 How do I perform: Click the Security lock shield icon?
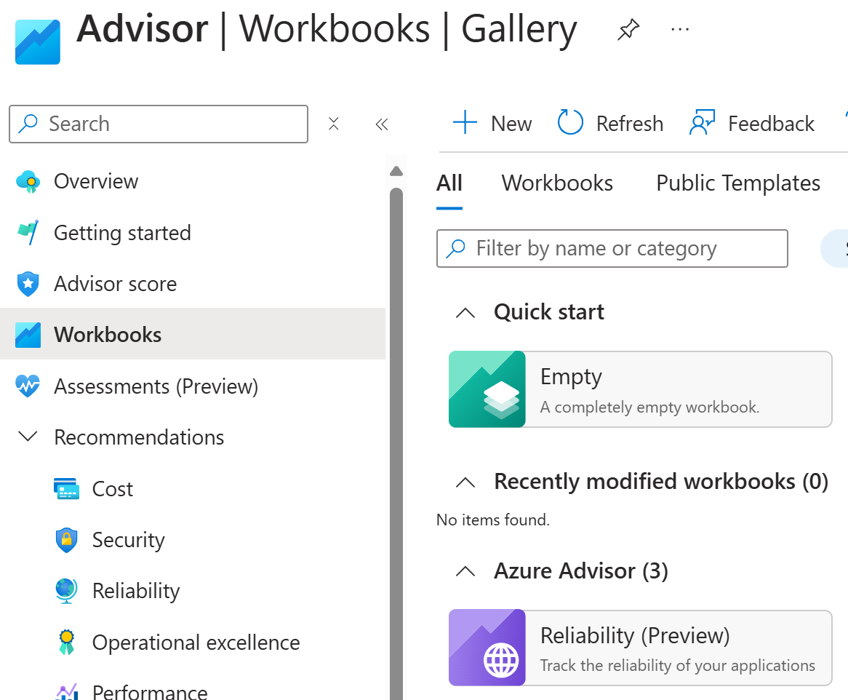coord(66,540)
